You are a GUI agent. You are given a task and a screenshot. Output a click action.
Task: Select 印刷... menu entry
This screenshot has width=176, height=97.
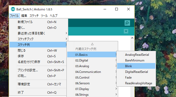pos(38,76)
